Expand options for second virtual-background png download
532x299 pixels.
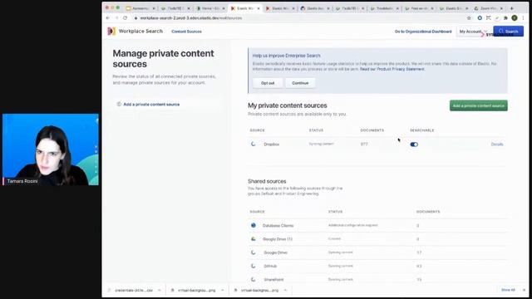(285, 290)
